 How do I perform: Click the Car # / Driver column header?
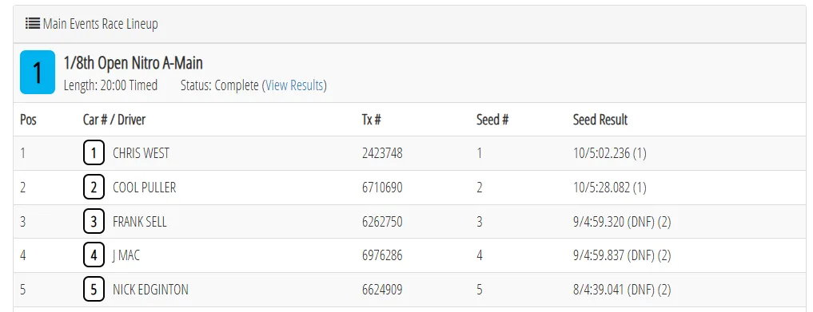pyautogui.click(x=114, y=120)
